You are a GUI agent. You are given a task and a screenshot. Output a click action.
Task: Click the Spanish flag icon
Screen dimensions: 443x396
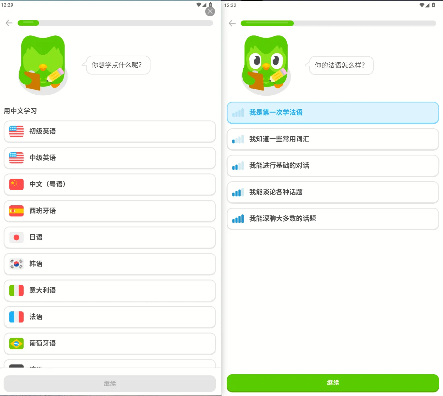tap(16, 211)
